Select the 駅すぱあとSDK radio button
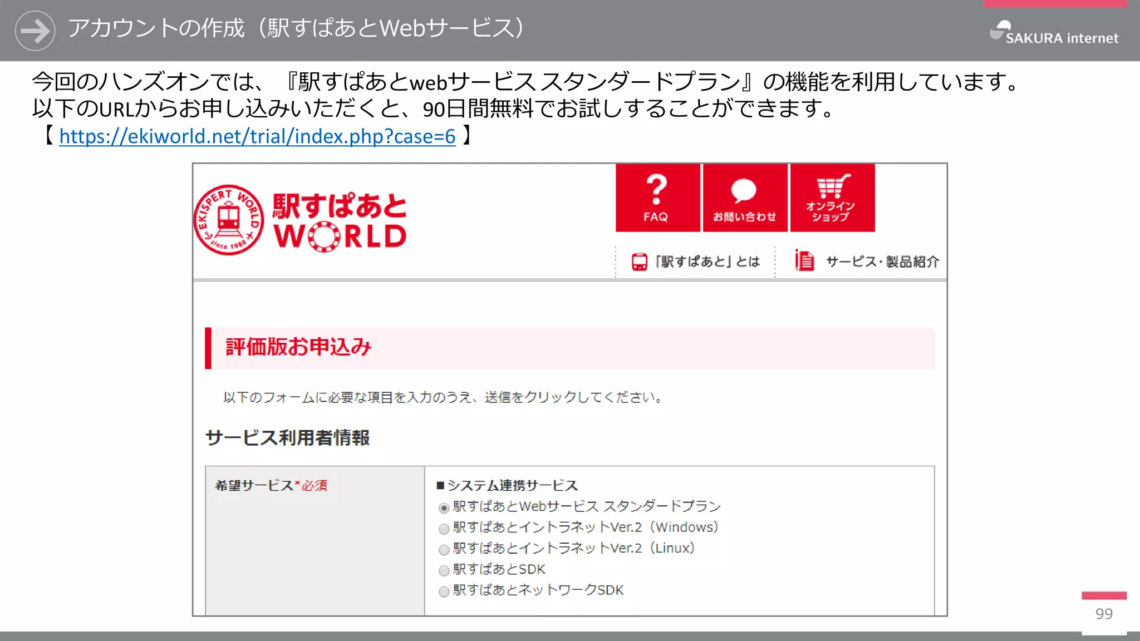 pos(444,571)
